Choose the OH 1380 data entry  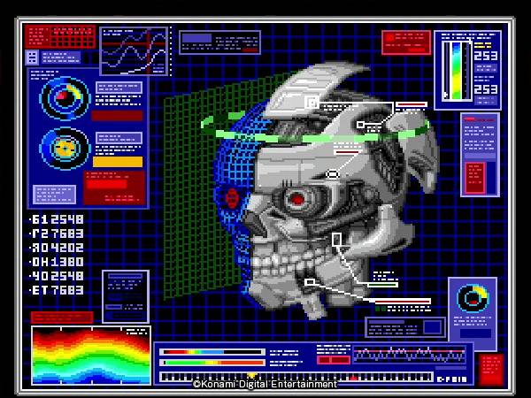click(58, 262)
